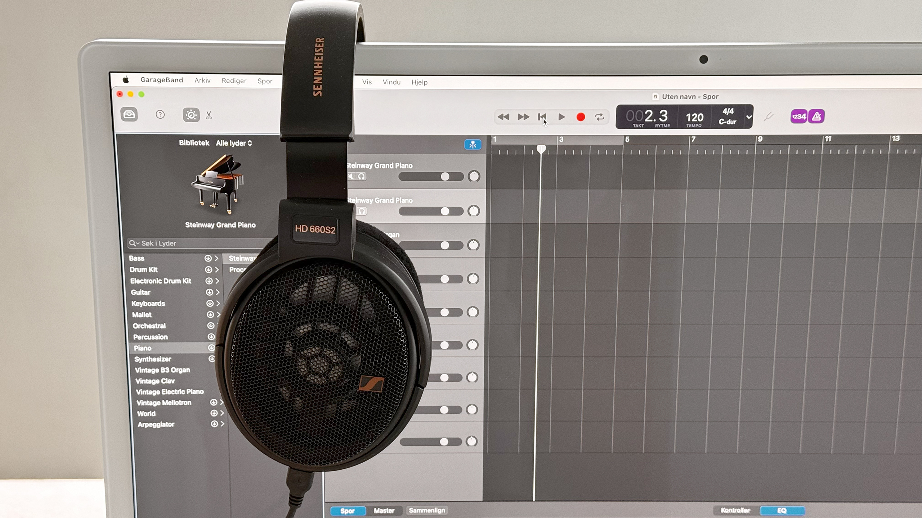Toggle the Smart Controls dial button
Viewport: 922px width, 518px height.
tap(191, 115)
